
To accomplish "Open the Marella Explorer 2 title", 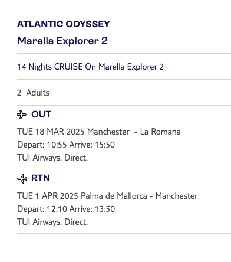I will (x=62, y=41).
